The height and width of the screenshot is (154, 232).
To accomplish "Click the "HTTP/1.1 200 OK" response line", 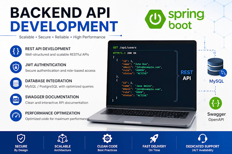I will coord(125,53).
